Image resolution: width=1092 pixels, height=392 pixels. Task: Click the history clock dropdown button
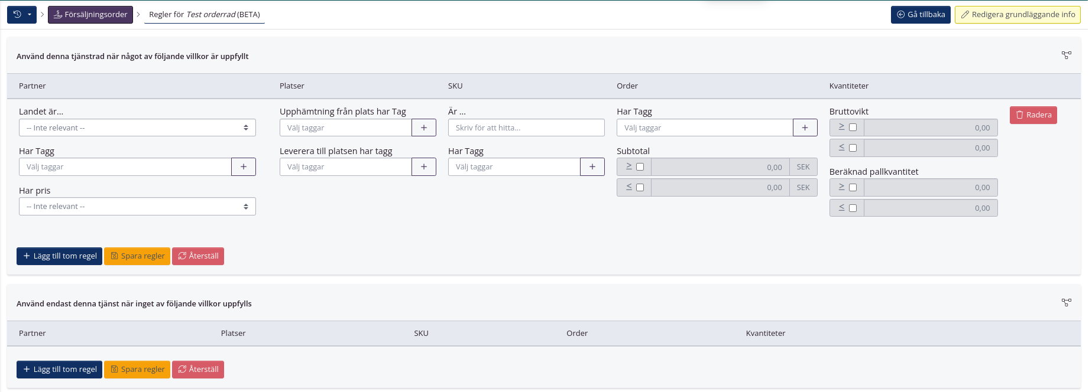(21, 15)
